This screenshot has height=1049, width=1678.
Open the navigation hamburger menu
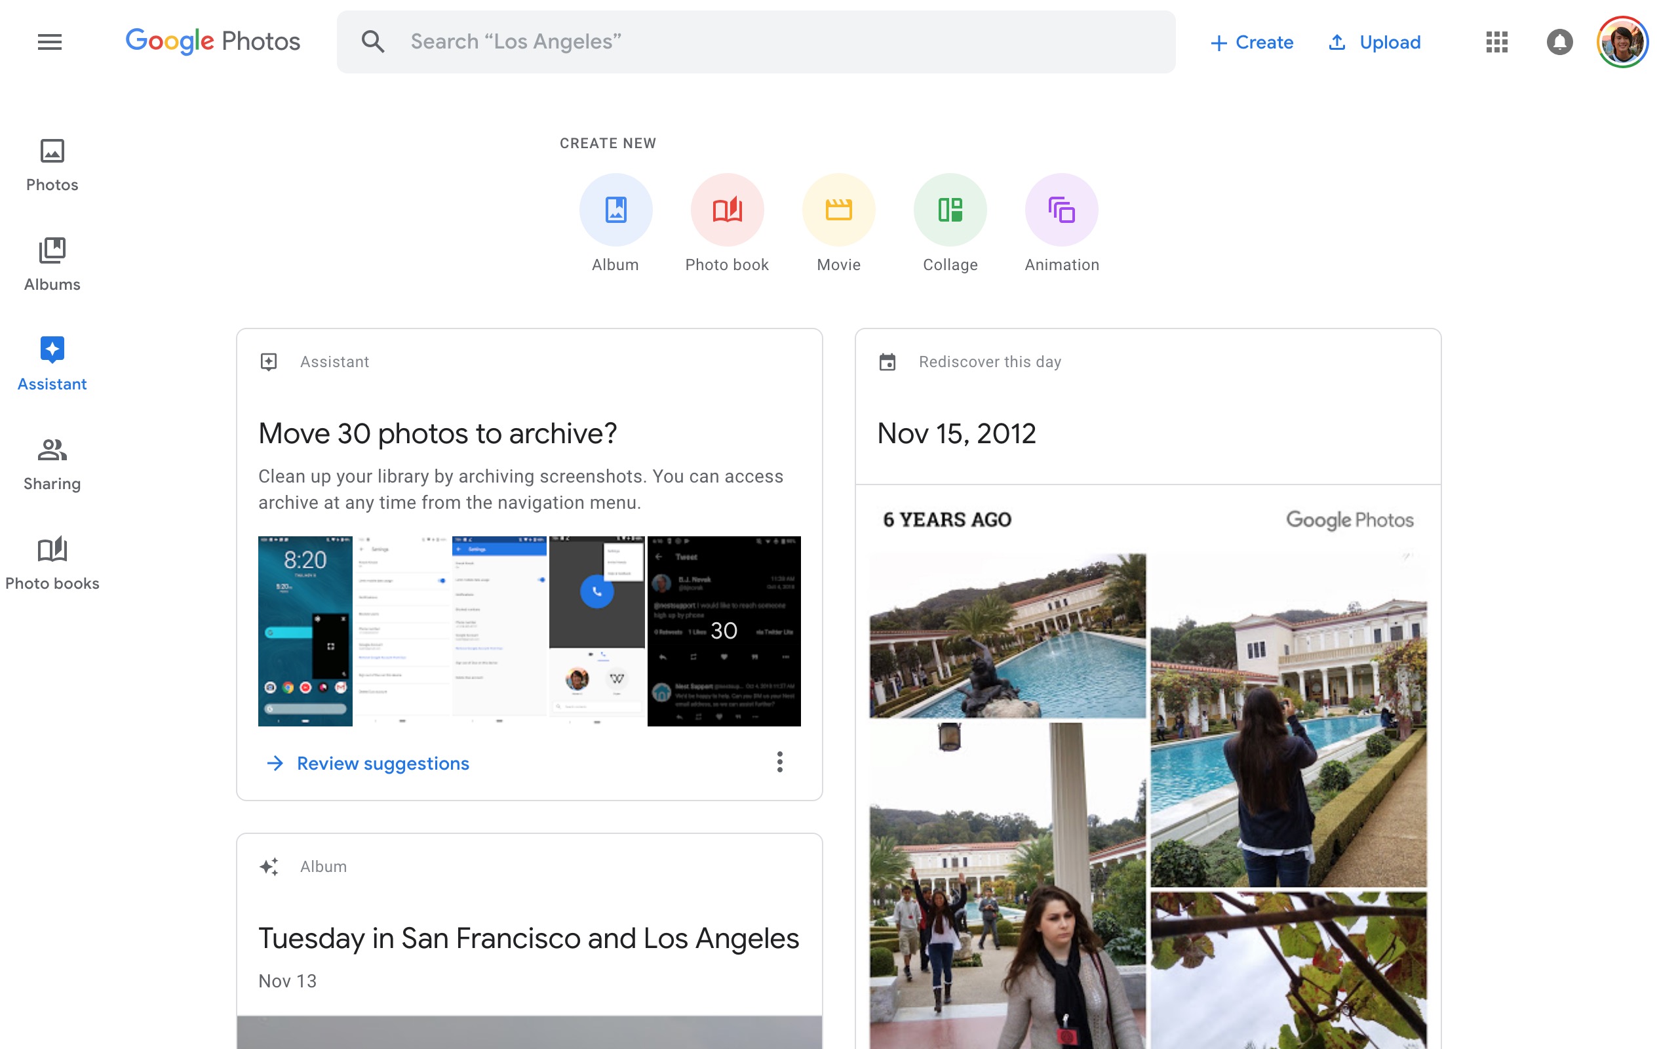[49, 41]
